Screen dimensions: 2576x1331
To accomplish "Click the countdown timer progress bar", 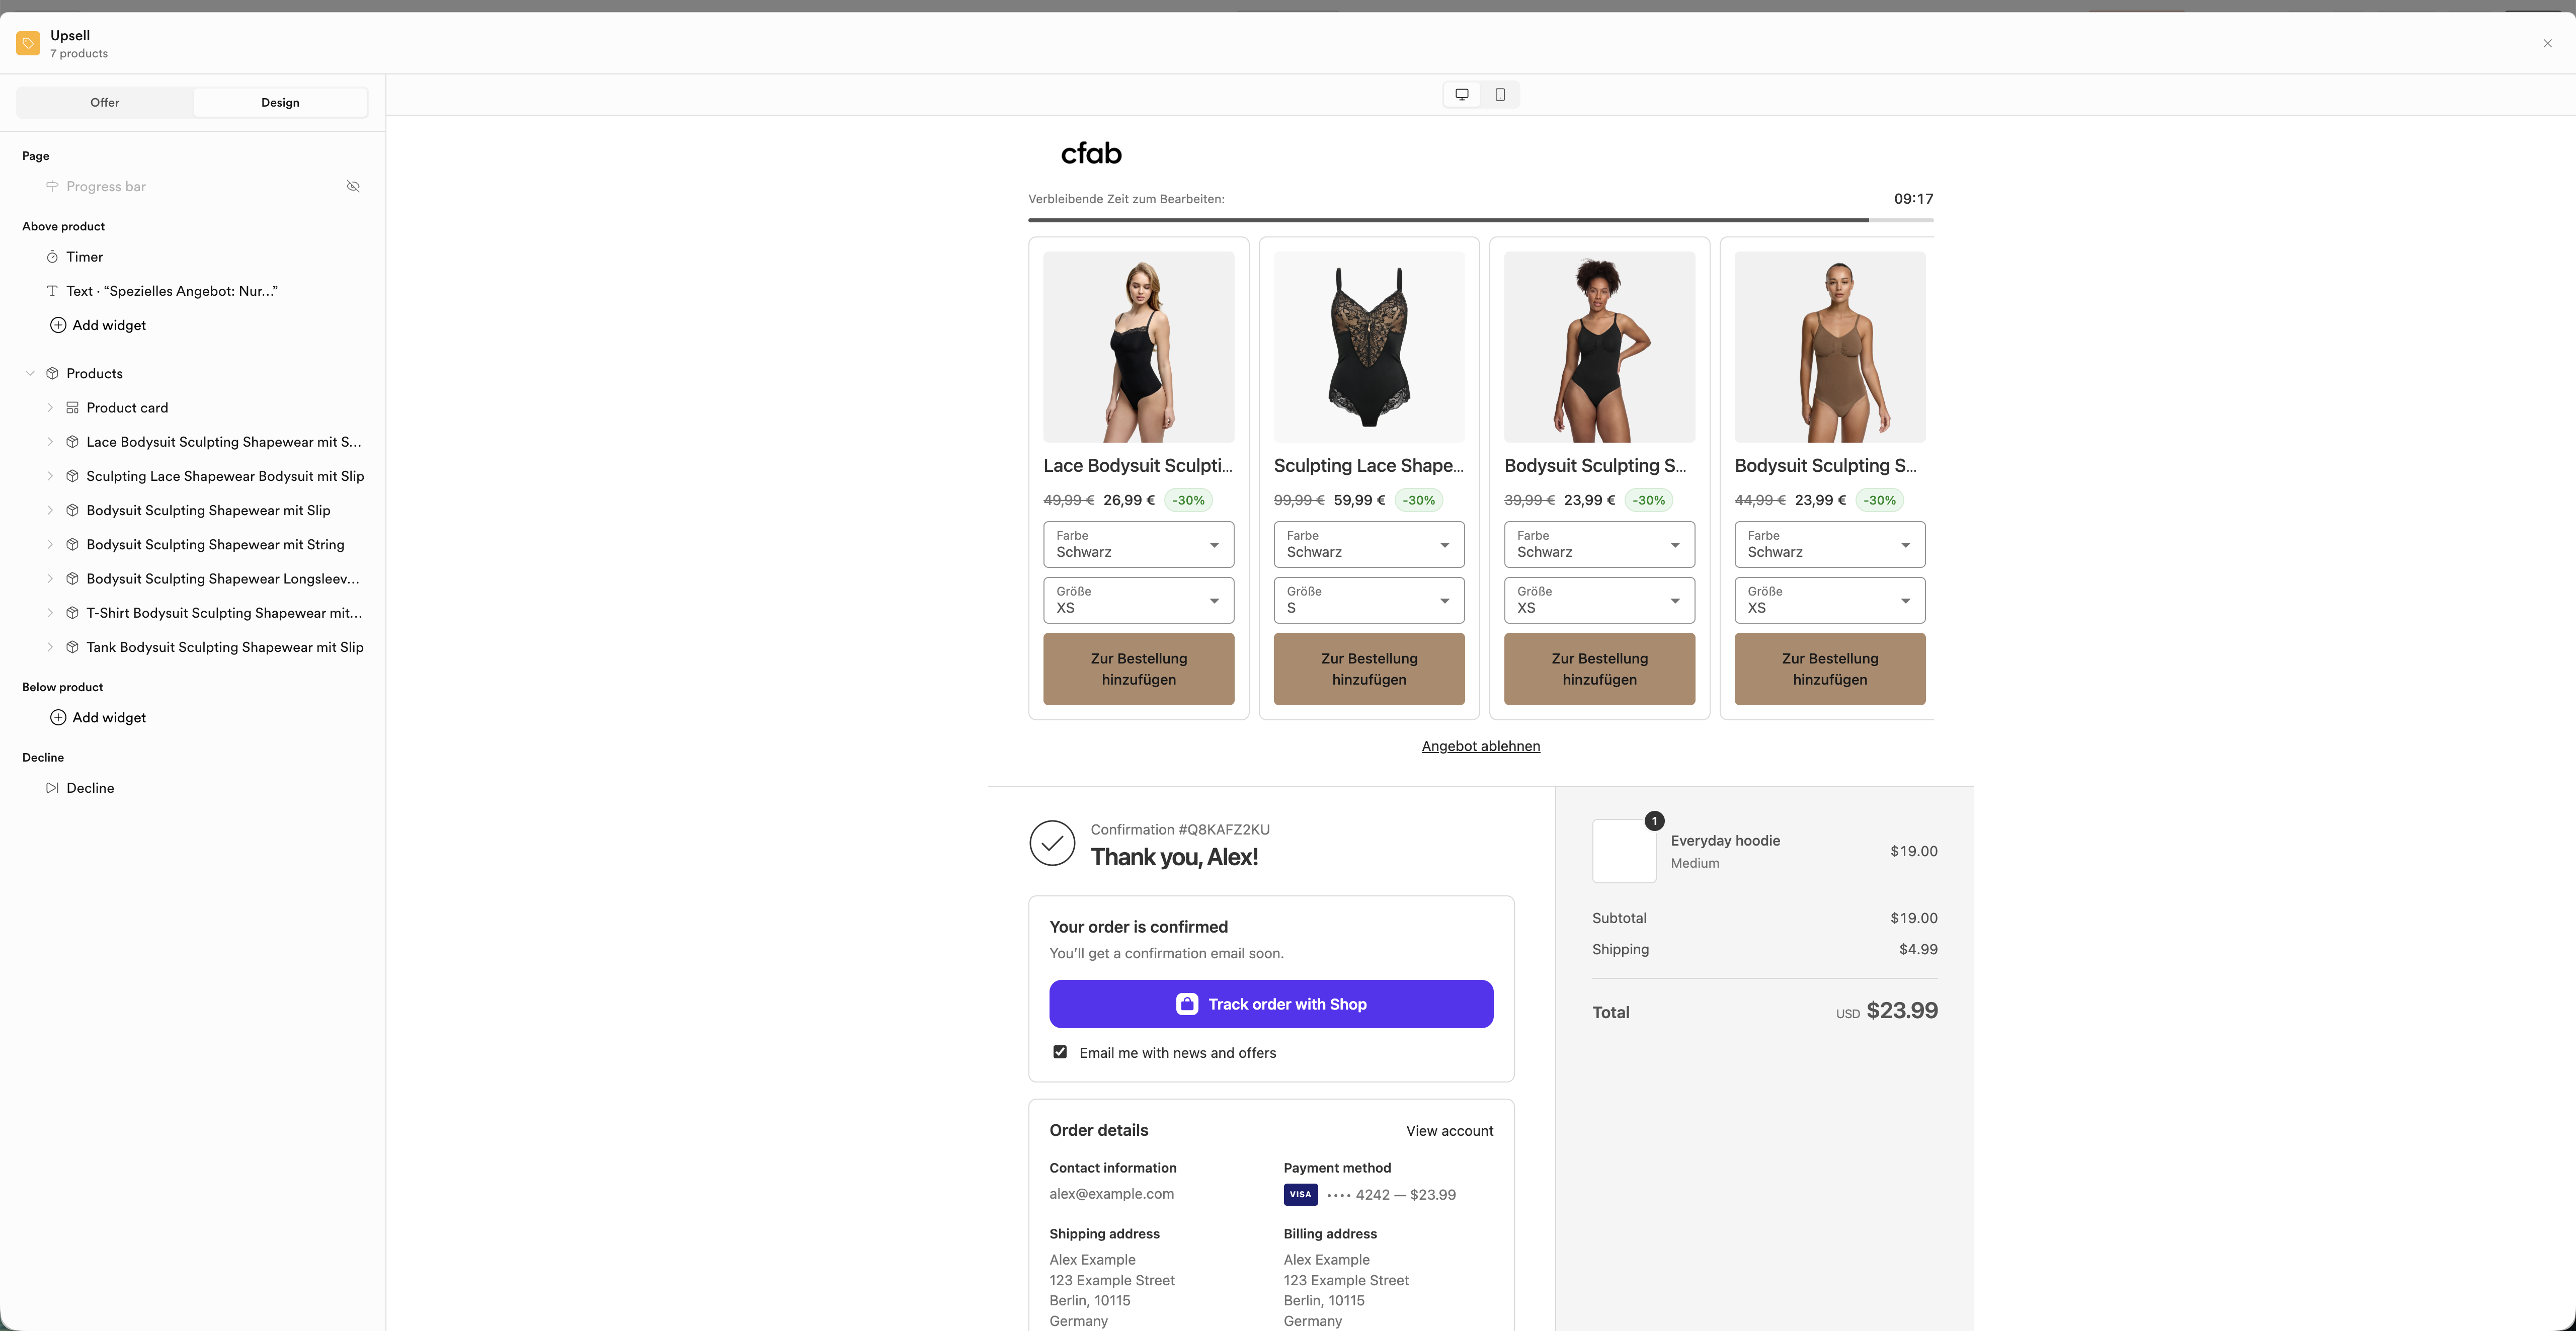I will 1480,220.
